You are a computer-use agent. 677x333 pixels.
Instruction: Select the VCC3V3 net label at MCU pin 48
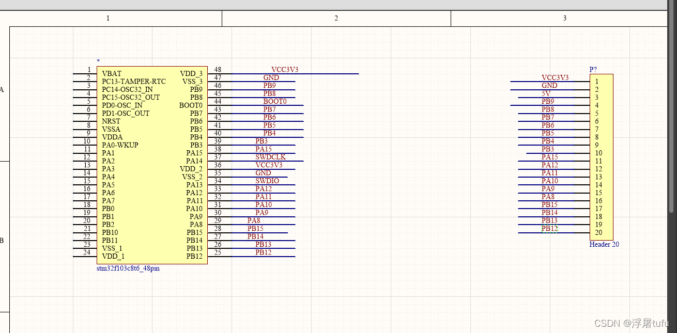(285, 70)
